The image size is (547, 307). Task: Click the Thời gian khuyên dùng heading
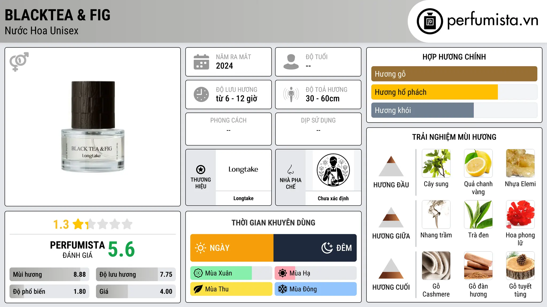[273, 223]
